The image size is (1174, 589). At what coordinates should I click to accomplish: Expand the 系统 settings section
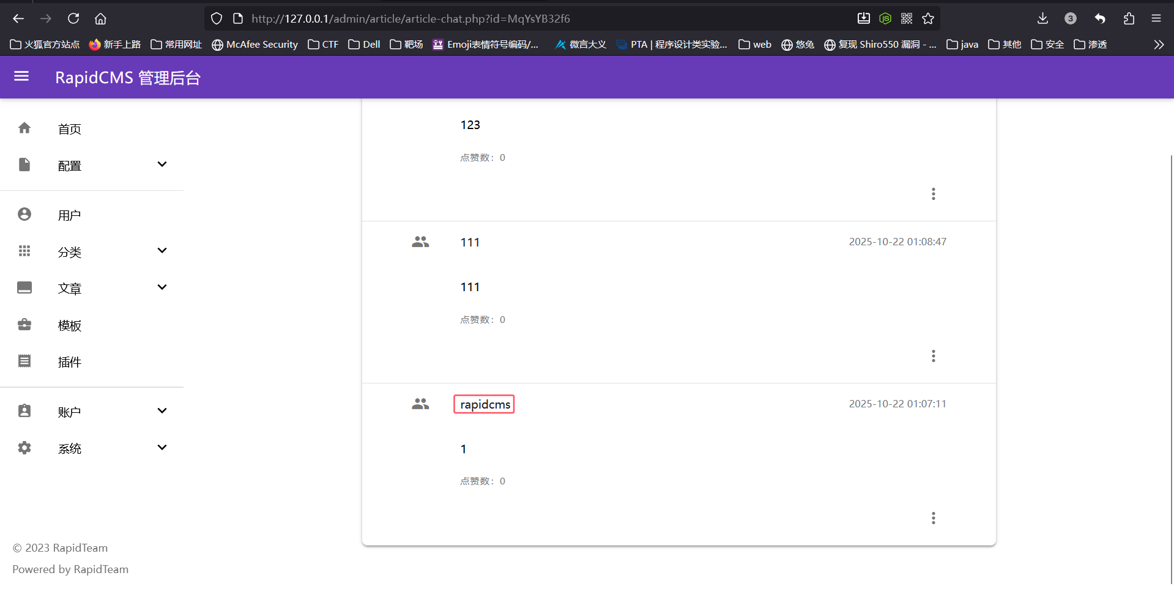(162, 448)
